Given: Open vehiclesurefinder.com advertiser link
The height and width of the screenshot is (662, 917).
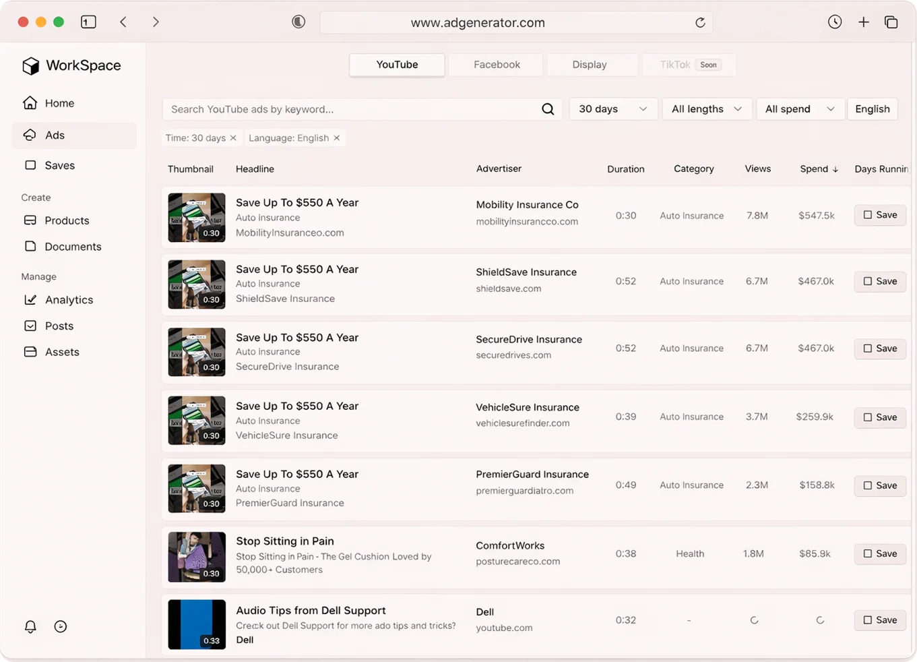Looking at the screenshot, I should pyautogui.click(x=523, y=423).
